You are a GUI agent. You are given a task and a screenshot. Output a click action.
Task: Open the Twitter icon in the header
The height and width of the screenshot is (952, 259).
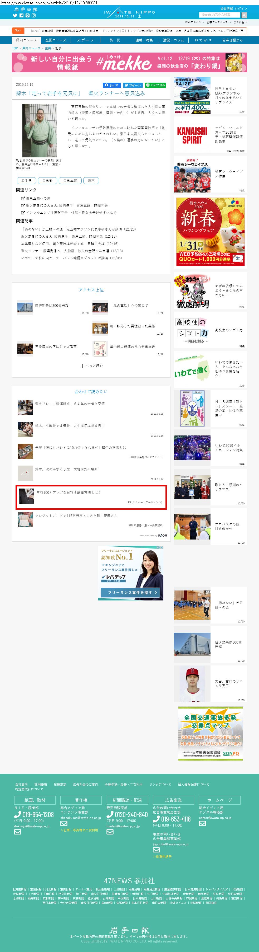pyautogui.click(x=15, y=16)
